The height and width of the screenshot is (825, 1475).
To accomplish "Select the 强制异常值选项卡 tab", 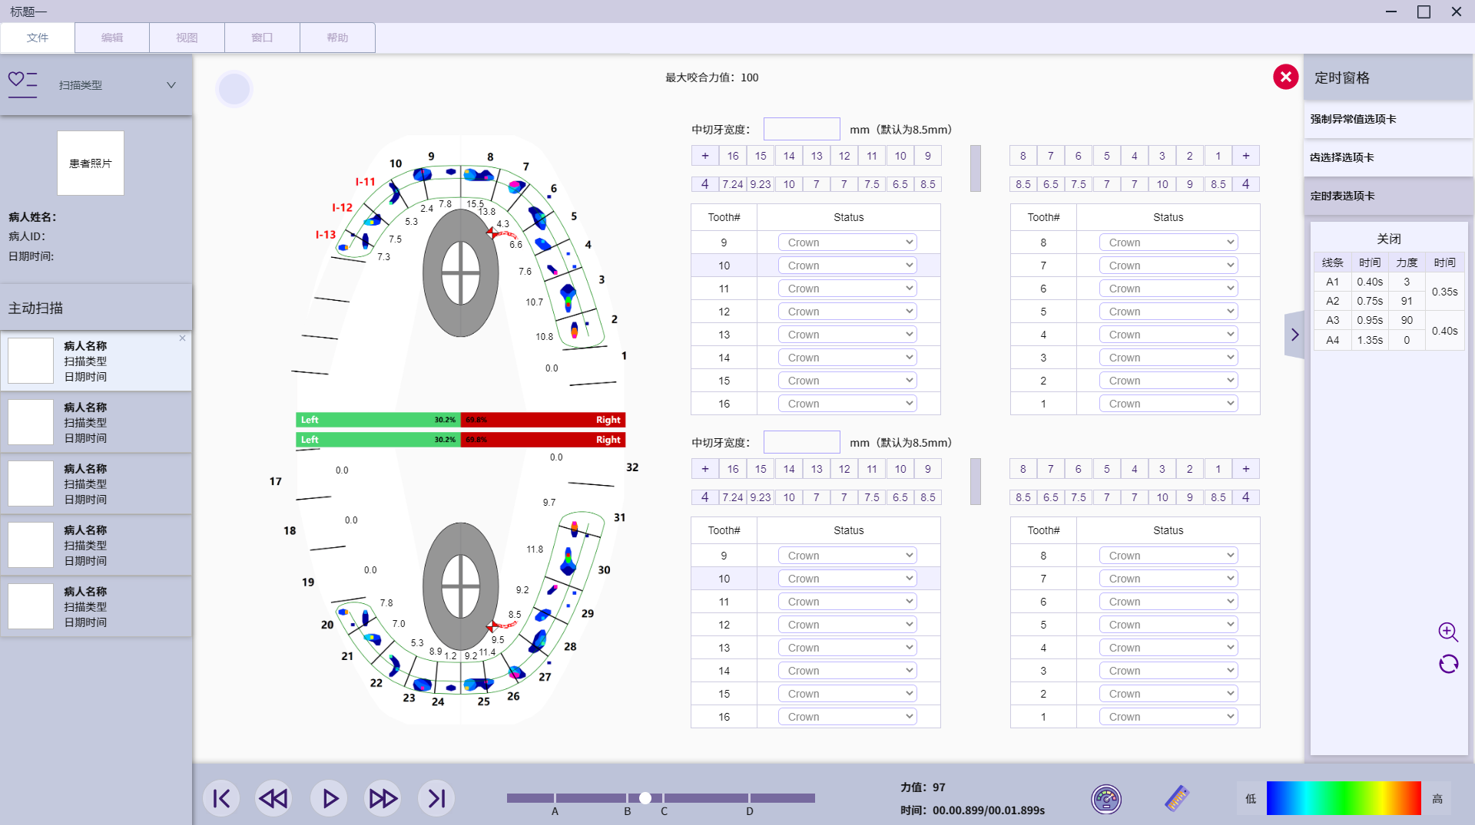I will [1387, 119].
